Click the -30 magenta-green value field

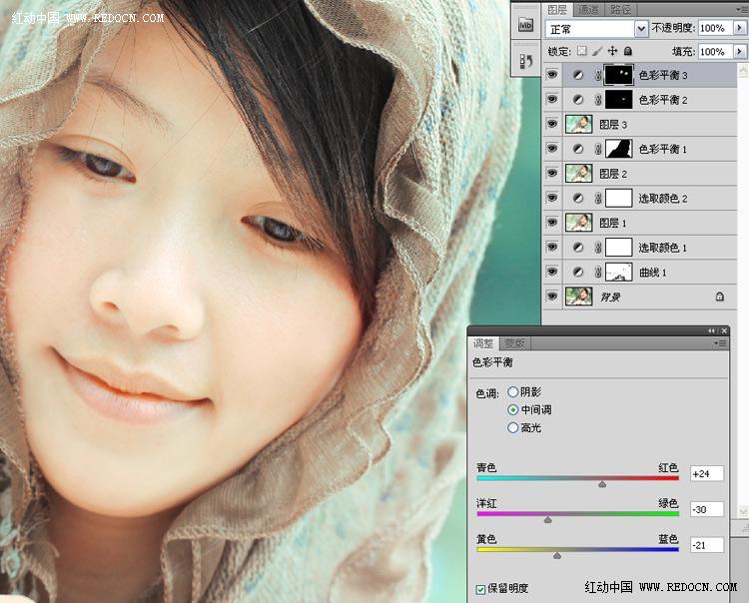(707, 509)
